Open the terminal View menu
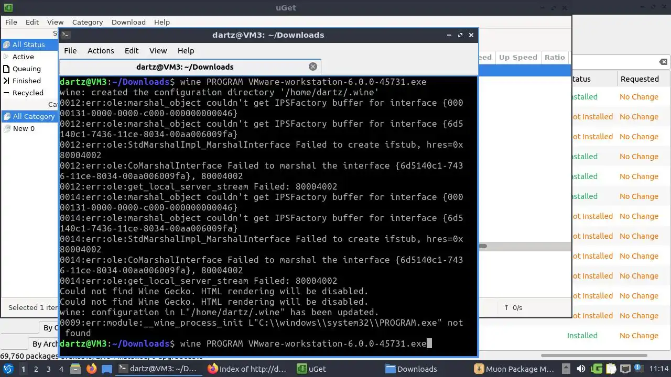 (x=158, y=51)
